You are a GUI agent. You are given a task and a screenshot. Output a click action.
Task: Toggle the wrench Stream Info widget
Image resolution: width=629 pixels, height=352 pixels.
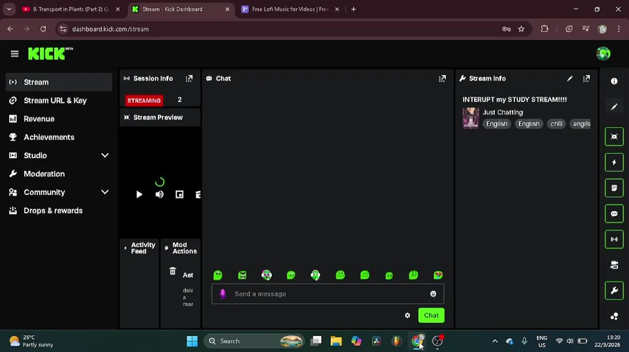click(614, 290)
